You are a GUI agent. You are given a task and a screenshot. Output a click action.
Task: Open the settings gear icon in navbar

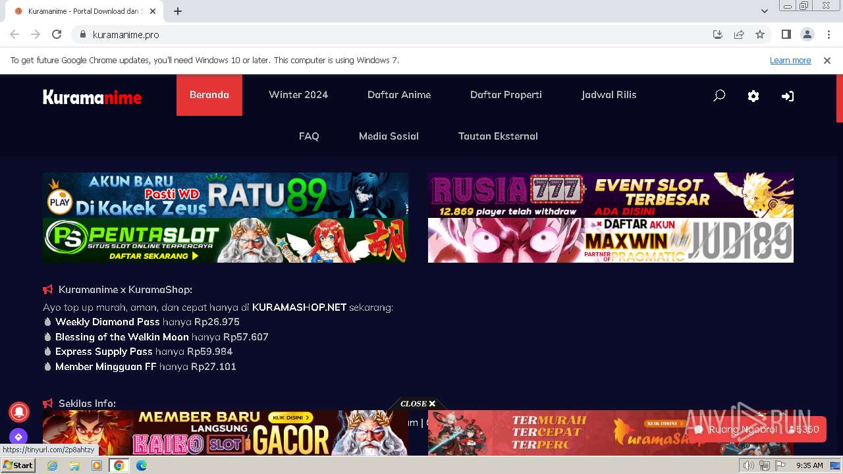pyautogui.click(x=753, y=96)
